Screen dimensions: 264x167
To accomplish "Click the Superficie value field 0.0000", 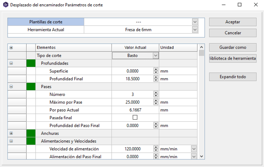I will point(133,71).
